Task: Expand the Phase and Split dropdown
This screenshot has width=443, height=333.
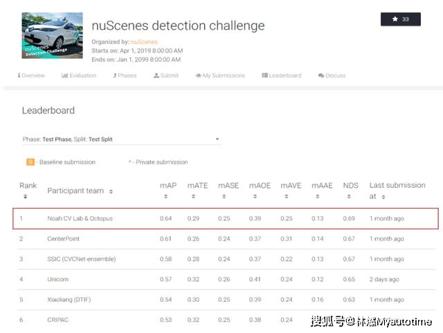Action: 122,140
